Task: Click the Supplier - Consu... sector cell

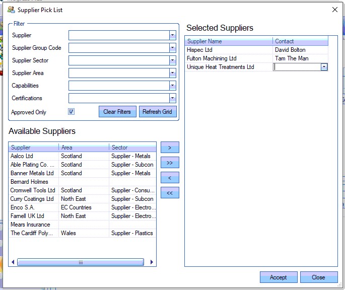Action: click(132, 190)
